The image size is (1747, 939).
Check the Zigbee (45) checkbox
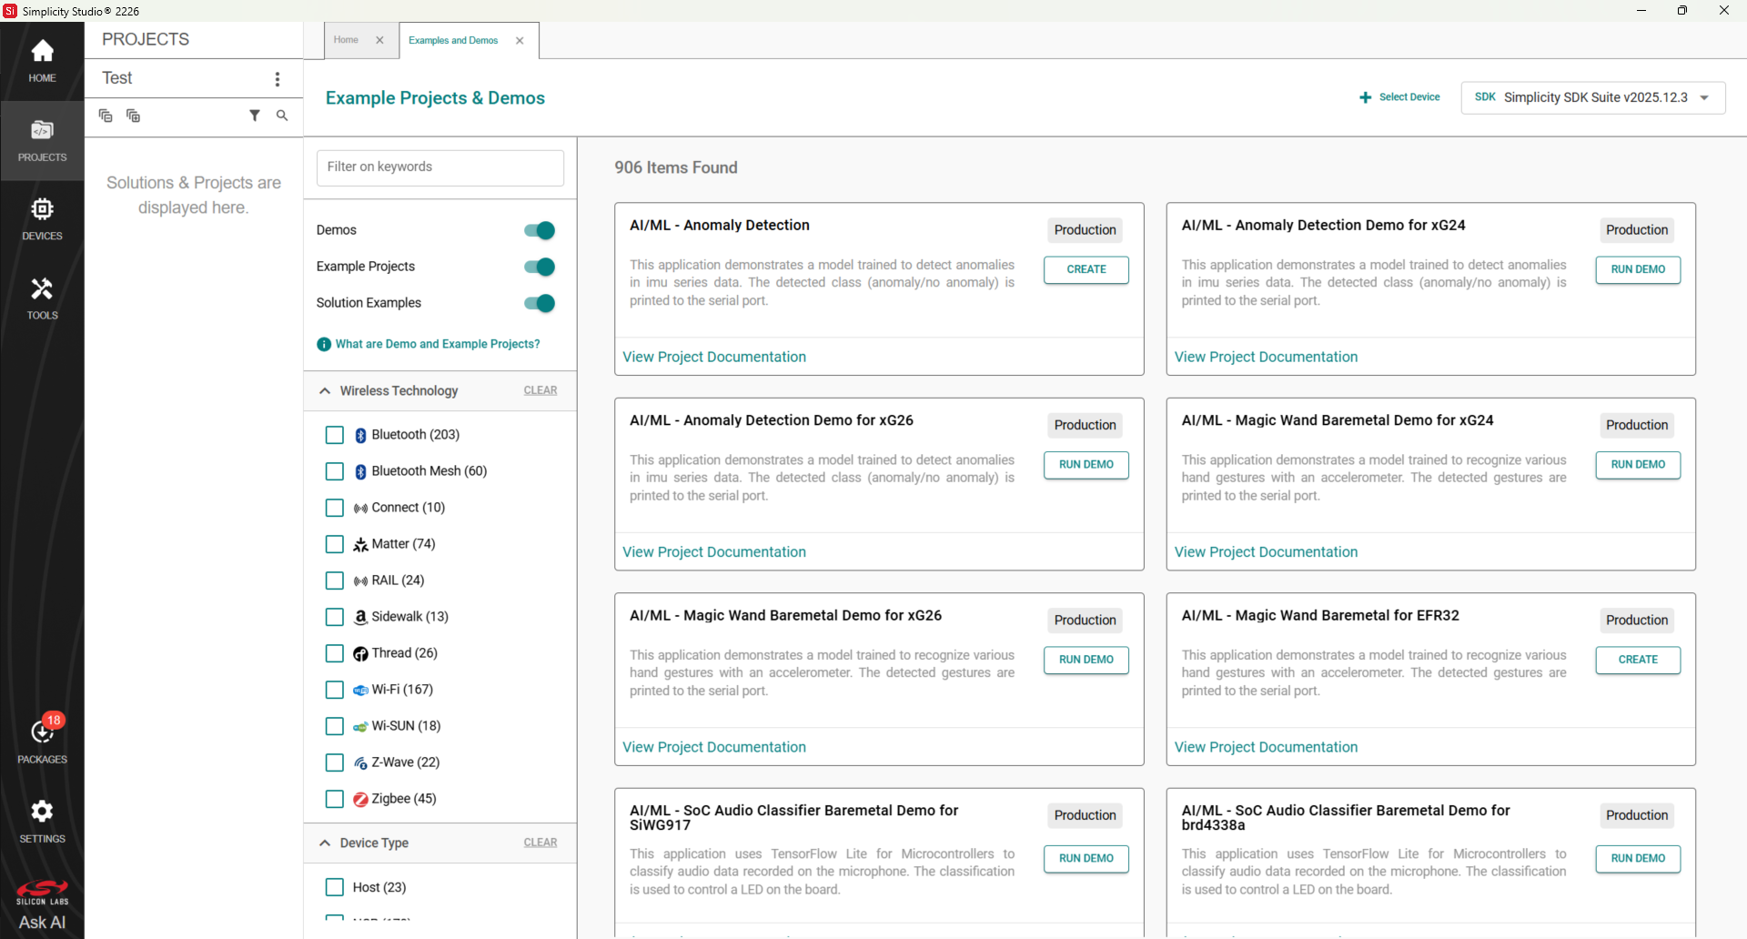tap(335, 799)
